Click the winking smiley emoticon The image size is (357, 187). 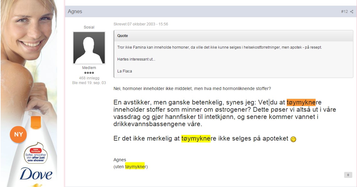pyautogui.click(x=293, y=139)
